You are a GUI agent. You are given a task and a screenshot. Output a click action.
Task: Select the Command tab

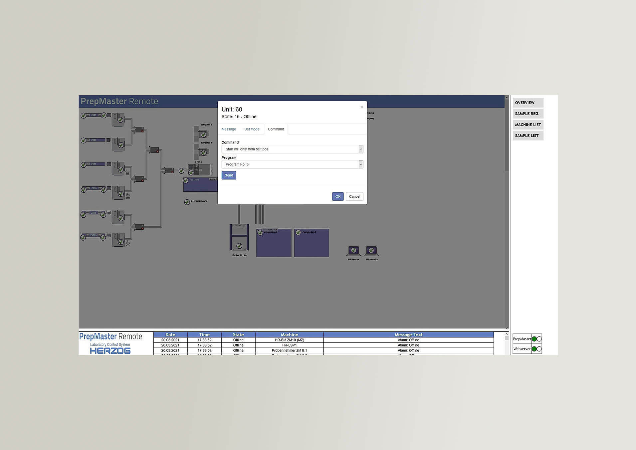tap(276, 129)
